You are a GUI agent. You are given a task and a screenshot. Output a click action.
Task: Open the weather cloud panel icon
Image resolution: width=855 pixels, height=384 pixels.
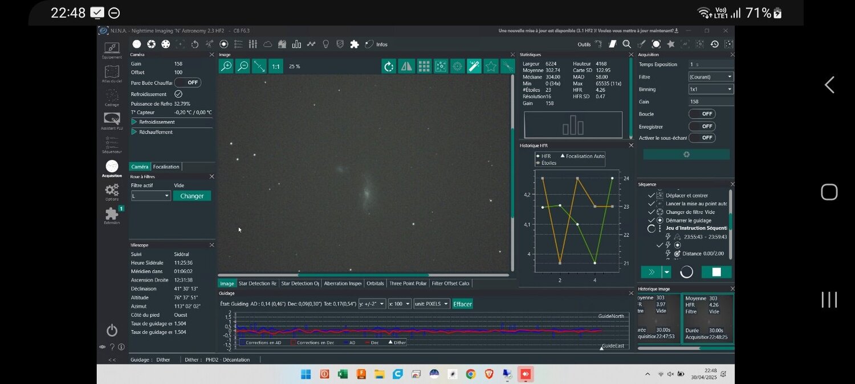pos(268,44)
